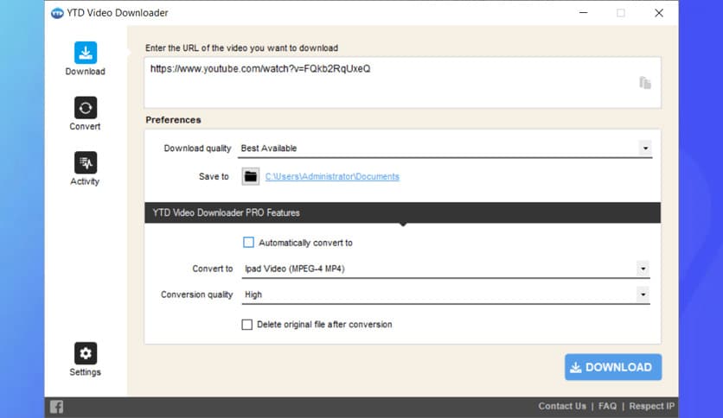Click the YTD Video Downloader PRO Features bar
723x418 pixels.
pos(402,212)
